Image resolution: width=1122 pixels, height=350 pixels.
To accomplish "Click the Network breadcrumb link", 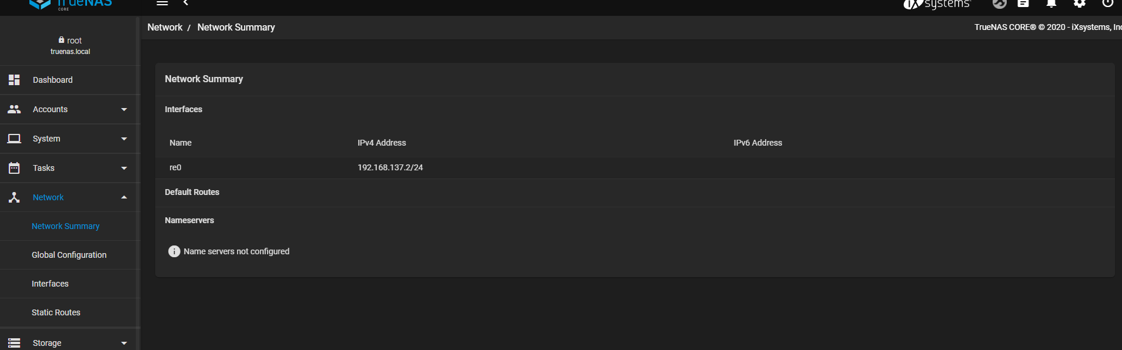I will tap(165, 27).
